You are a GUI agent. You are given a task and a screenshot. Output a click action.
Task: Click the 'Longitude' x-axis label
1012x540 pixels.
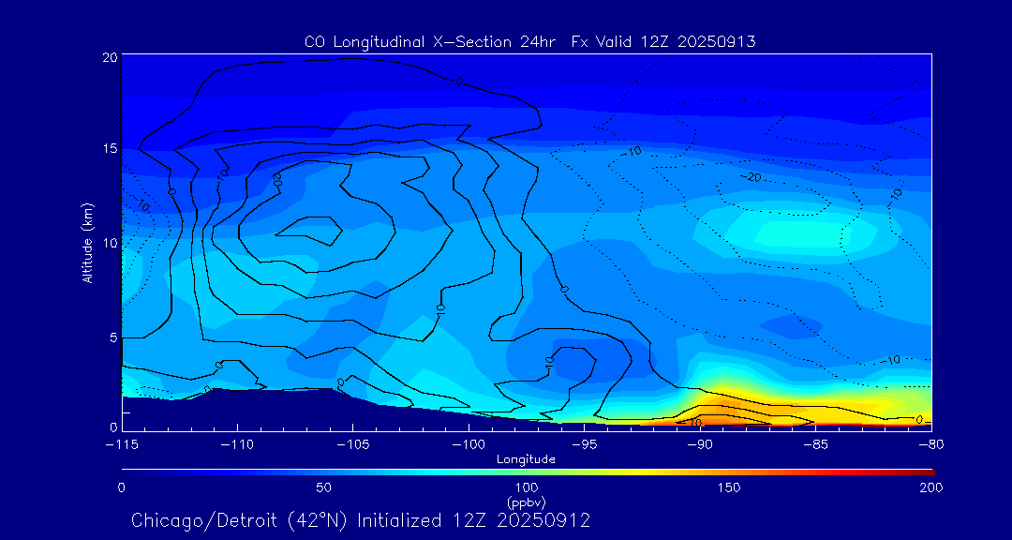526,459
